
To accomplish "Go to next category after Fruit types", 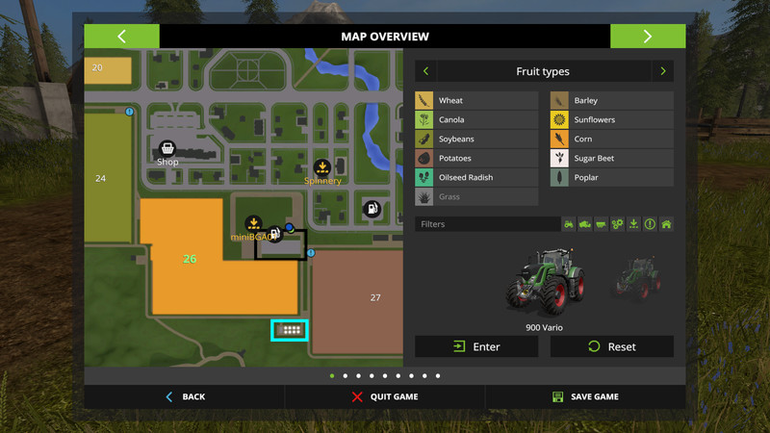I will 662,71.
